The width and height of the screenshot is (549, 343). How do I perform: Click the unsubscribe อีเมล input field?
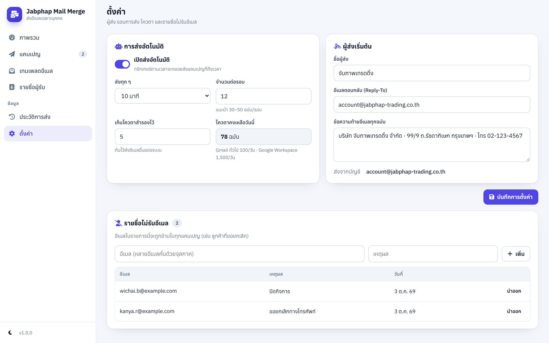coord(239,254)
